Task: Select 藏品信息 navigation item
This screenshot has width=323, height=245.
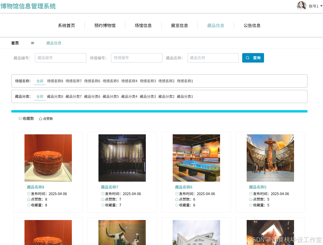Action: click(x=216, y=25)
